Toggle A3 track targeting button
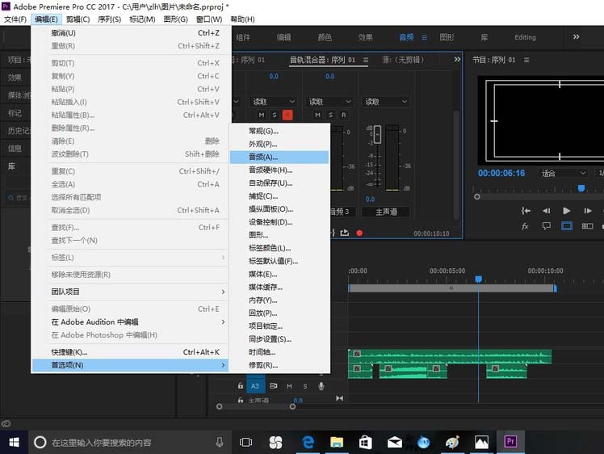Image resolution: width=604 pixels, height=454 pixels. [x=255, y=386]
